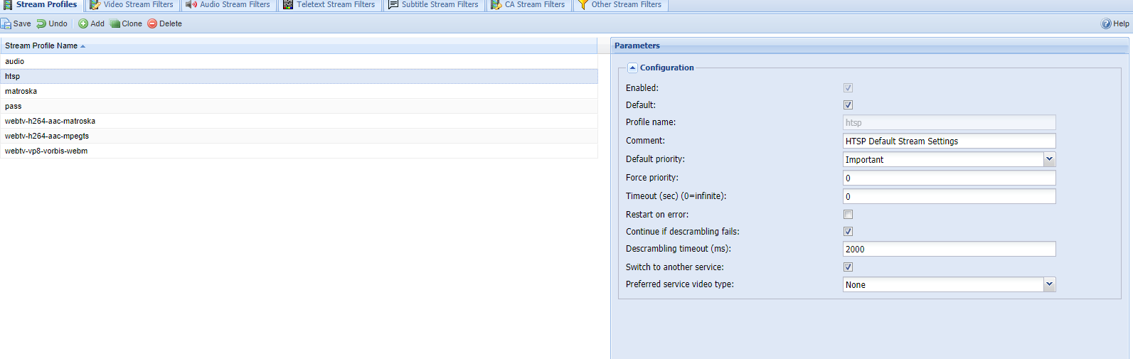The height and width of the screenshot is (359, 1133).
Task: Click the green Add icon
Action: (x=83, y=23)
